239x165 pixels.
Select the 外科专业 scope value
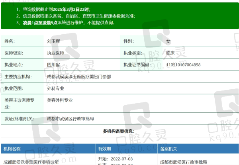(55, 88)
